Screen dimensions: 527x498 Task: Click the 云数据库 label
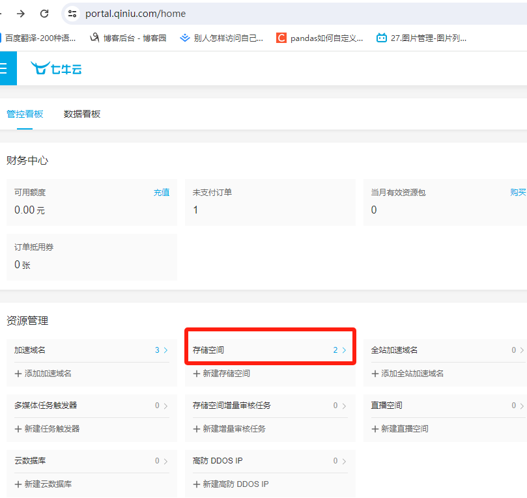point(30,461)
